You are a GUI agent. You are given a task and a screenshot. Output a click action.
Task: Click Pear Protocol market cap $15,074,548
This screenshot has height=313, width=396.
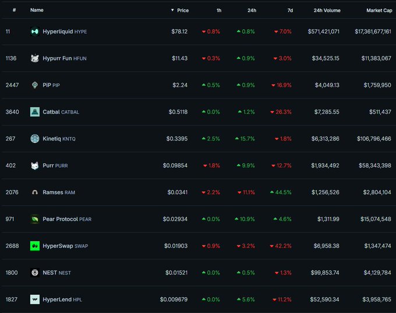pyautogui.click(x=376, y=219)
